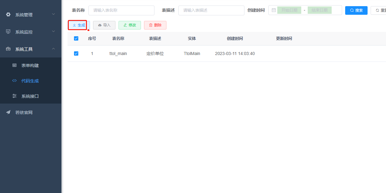Expand the 系统管理 menu
Screen dimensions: 386x193
pos(31,14)
